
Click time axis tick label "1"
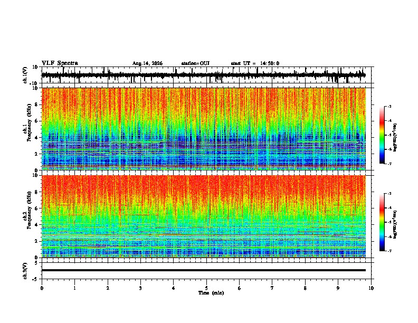tap(74, 288)
